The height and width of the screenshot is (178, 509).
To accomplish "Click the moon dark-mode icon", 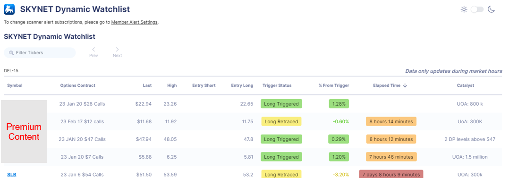I will [492, 9].
